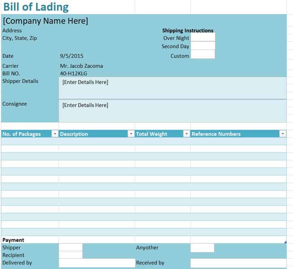Image resolution: width=293 pixels, height=269 pixels.
Task: Select the Delivered by input field
Action: (97, 263)
